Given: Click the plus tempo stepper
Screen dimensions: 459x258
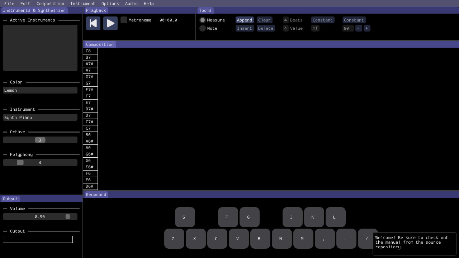Looking at the screenshot, I should click(x=367, y=28).
